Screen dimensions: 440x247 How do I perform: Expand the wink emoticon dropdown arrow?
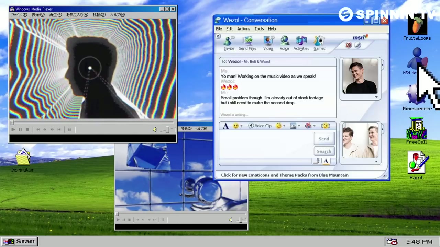point(284,126)
